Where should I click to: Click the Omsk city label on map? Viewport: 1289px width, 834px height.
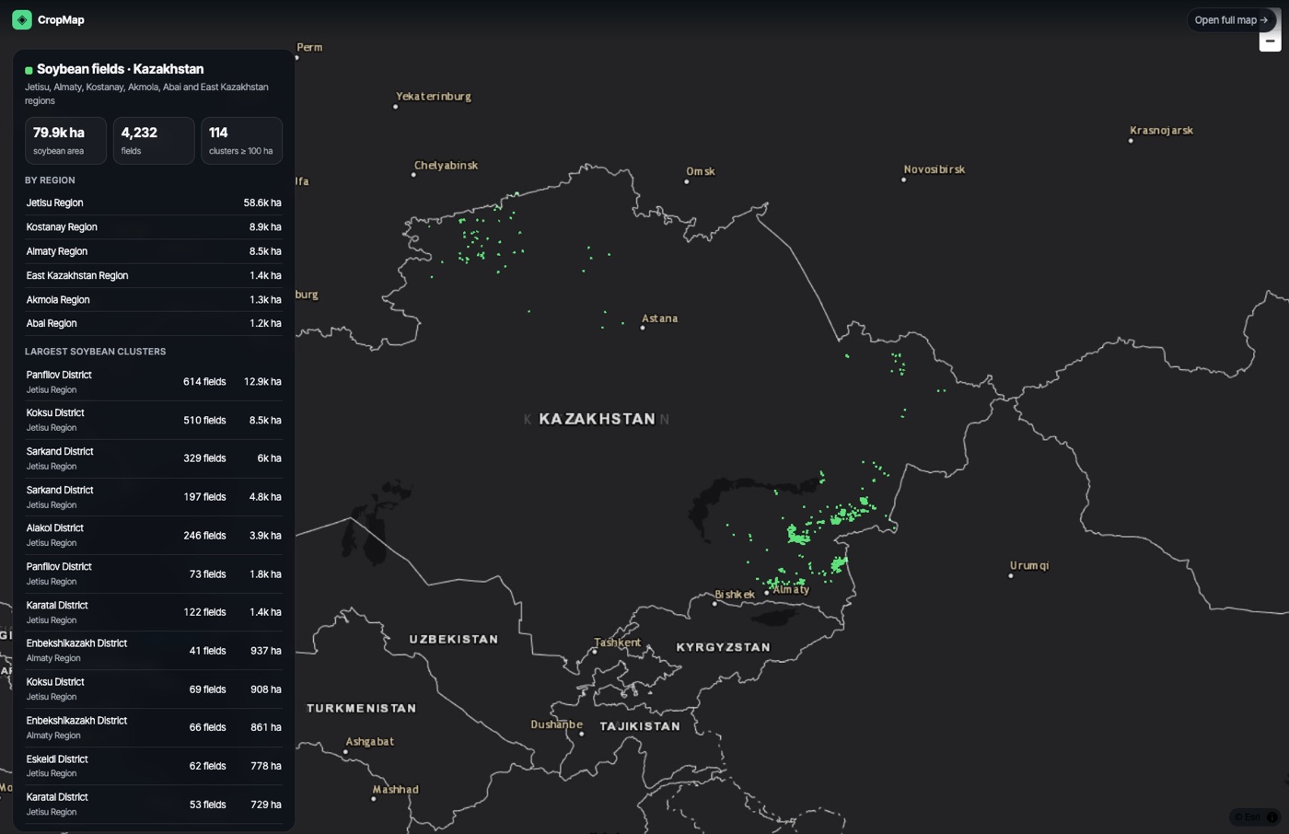pyautogui.click(x=701, y=171)
